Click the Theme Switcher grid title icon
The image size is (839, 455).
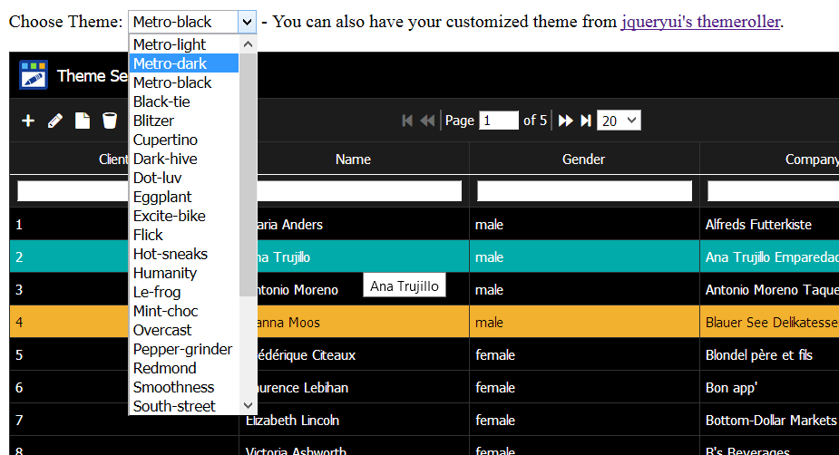[34, 75]
